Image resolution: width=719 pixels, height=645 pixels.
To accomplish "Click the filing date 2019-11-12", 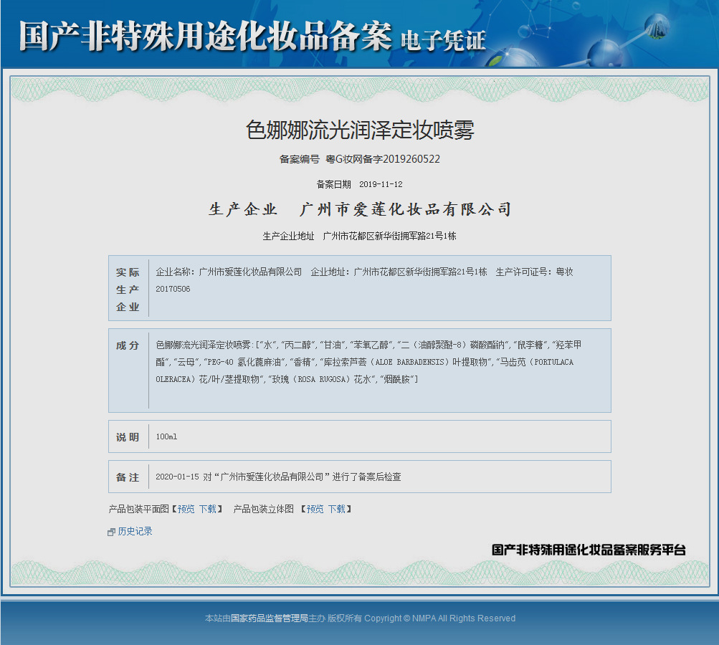I will 381,184.
